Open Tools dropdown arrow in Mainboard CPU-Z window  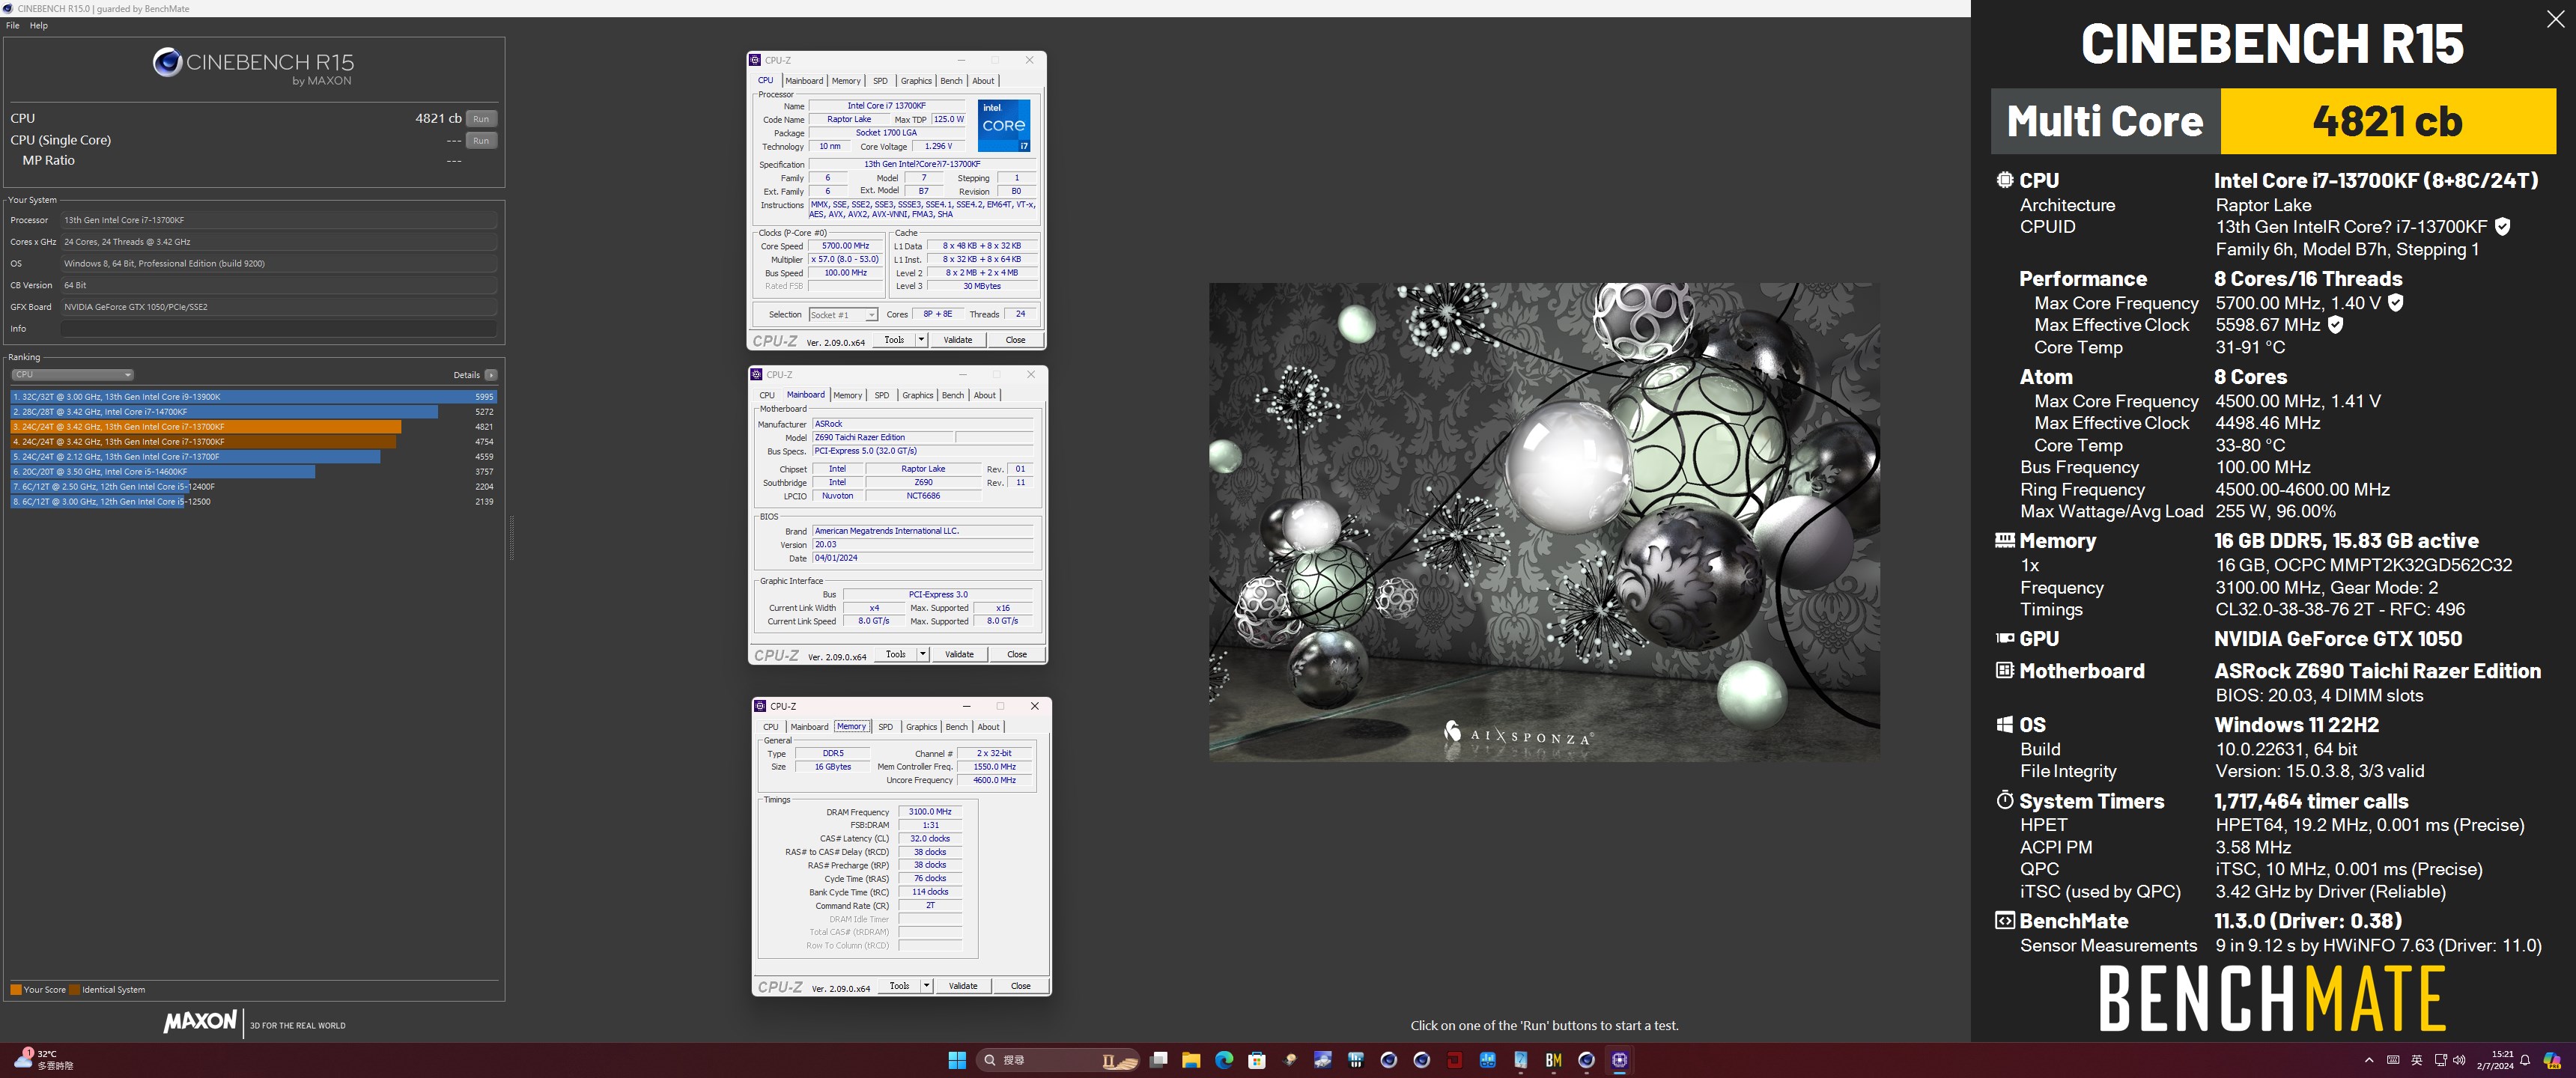click(x=923, y=655)
